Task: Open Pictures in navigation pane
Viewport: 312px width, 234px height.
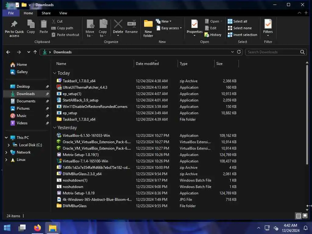Action: [20, 108]
